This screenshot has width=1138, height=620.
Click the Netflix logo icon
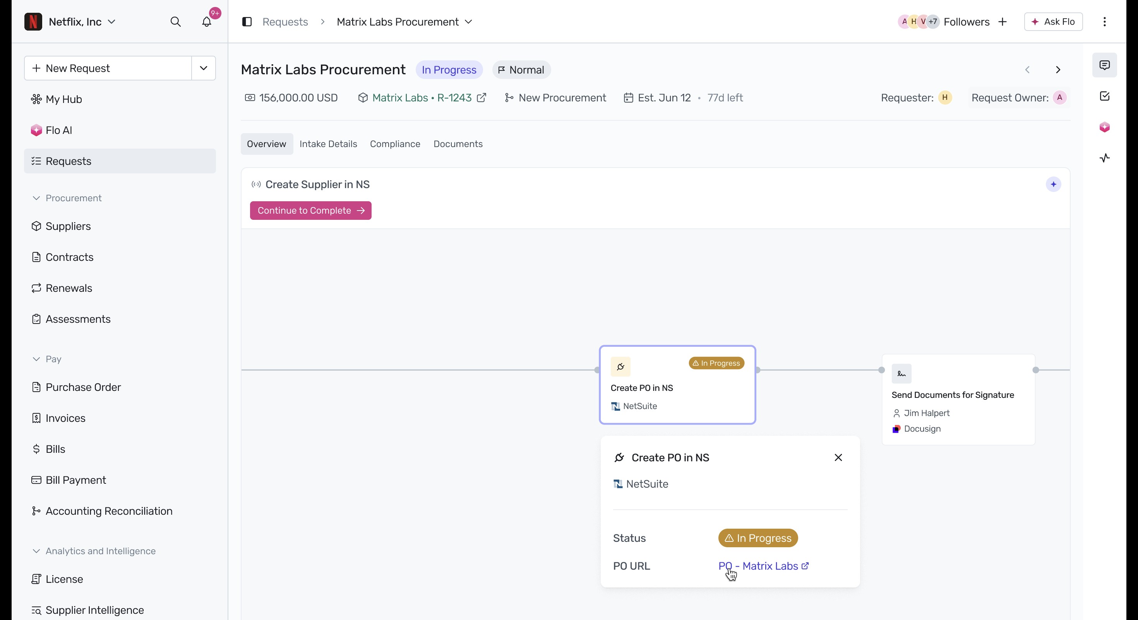click(33, 22)
